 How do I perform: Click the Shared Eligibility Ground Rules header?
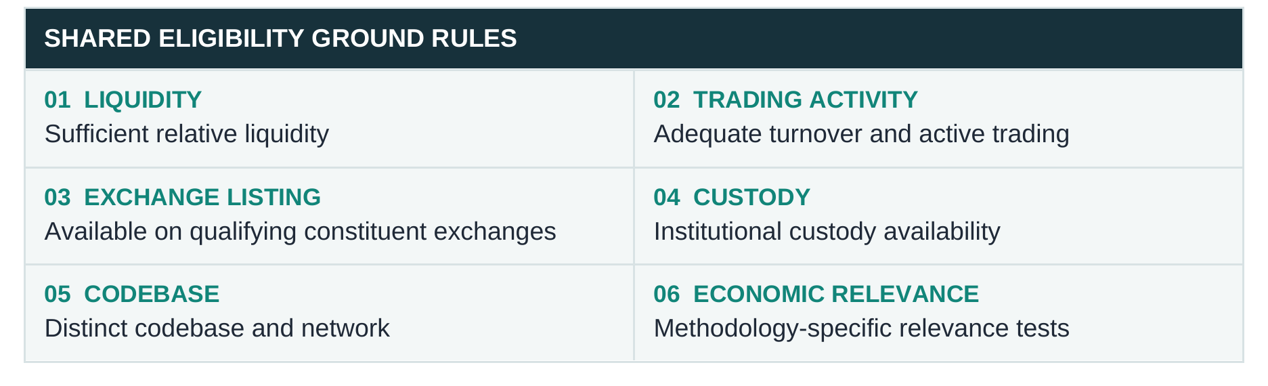point(280,39)
